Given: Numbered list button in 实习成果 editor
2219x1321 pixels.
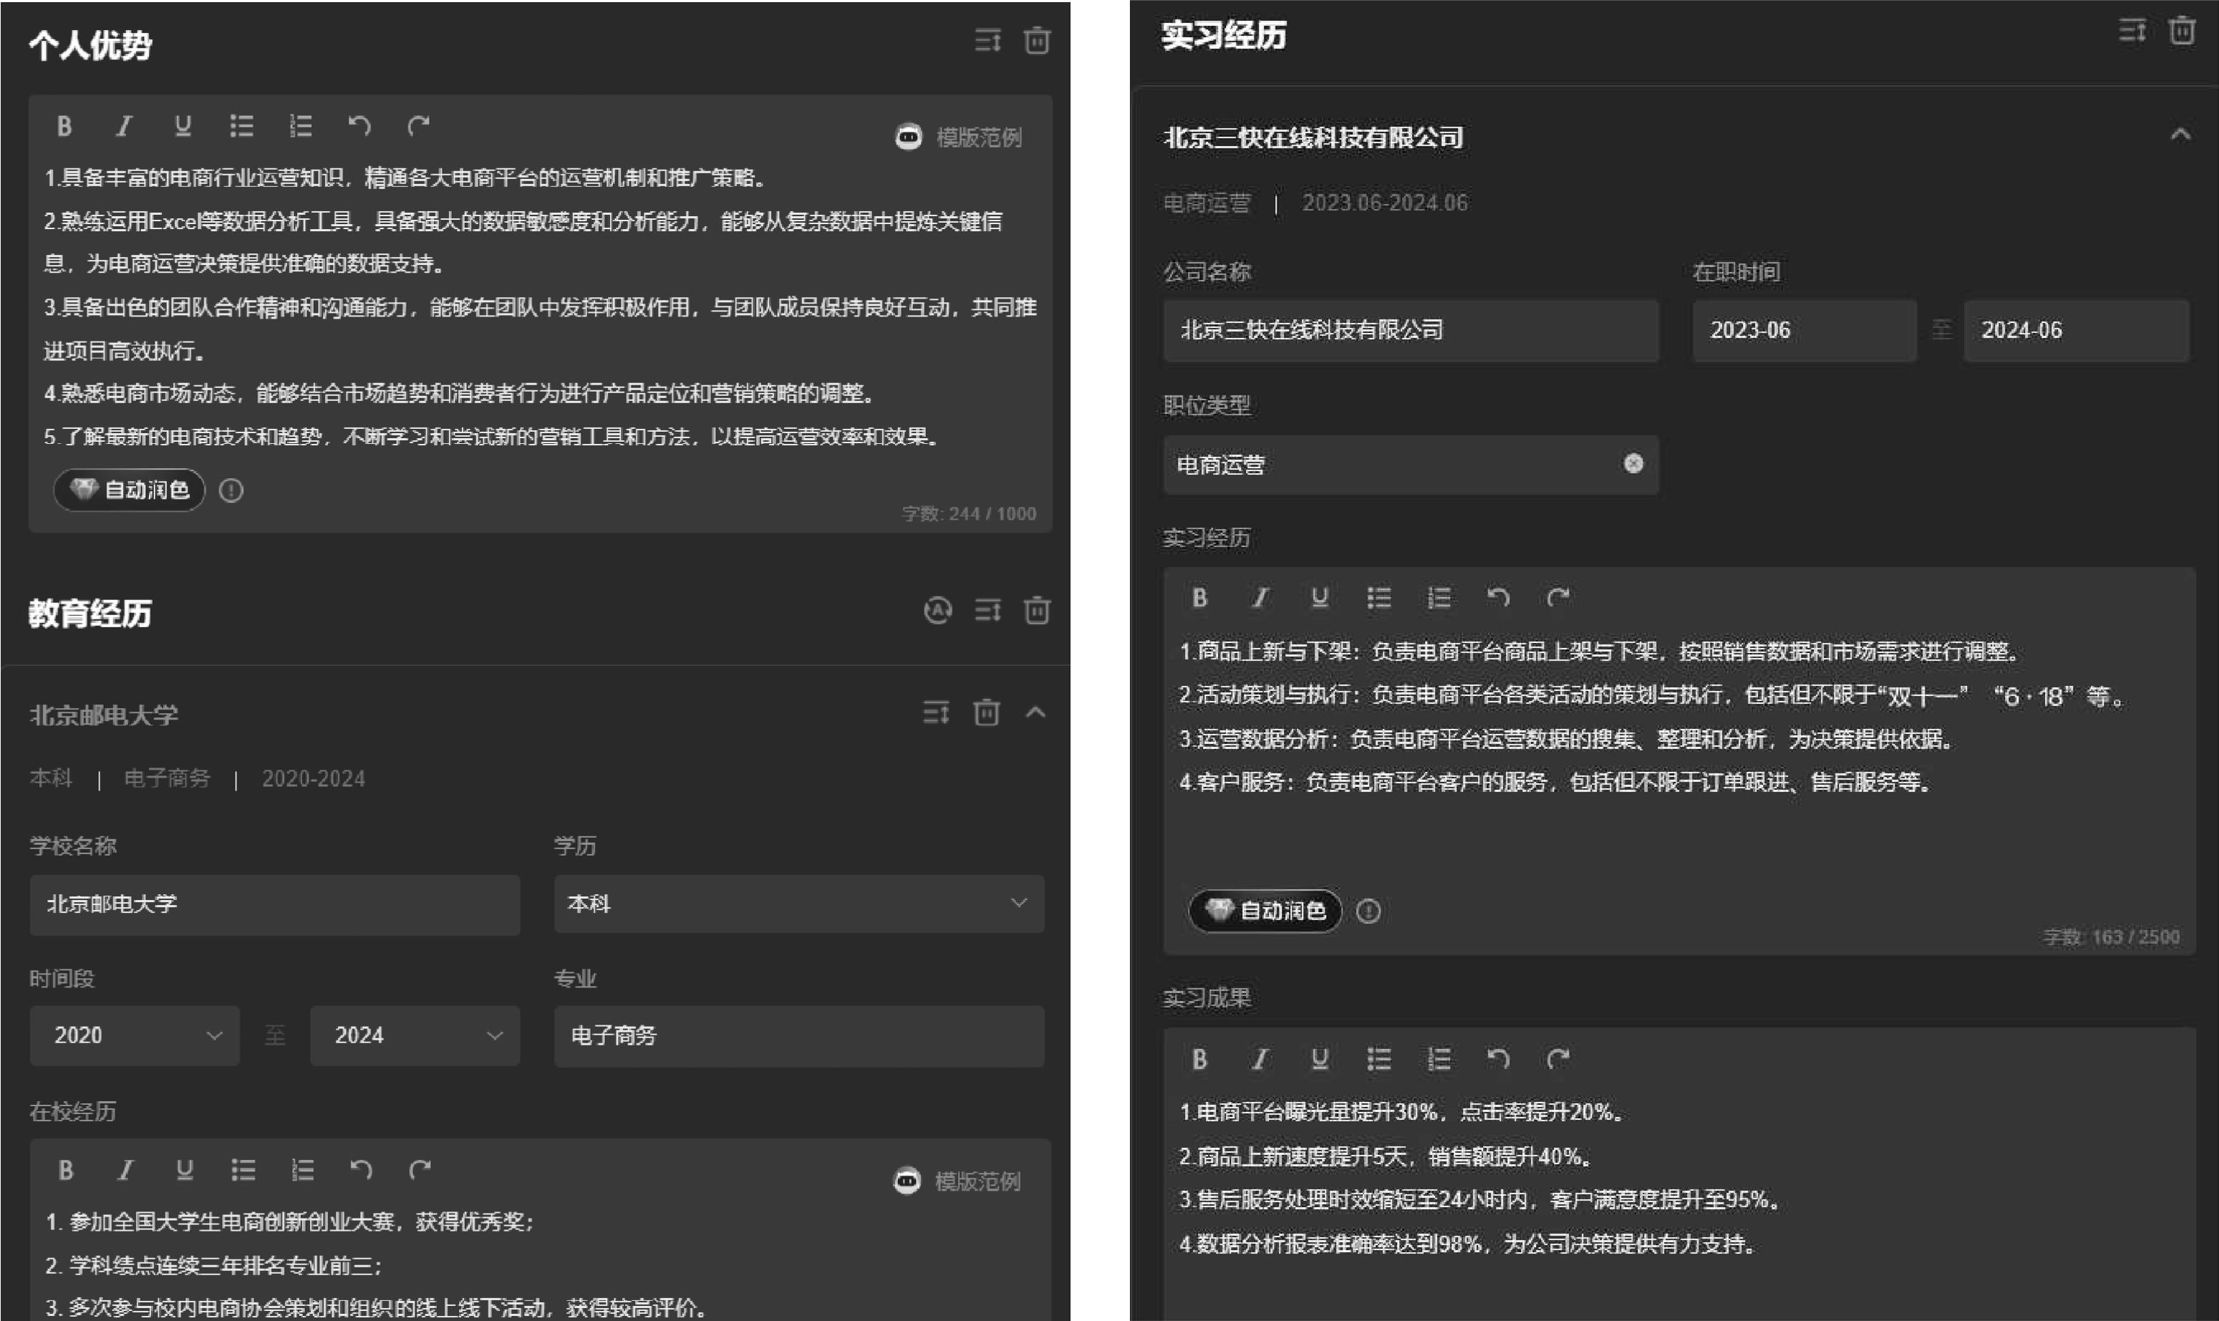Looking at the screenshot, I should [1439, 1059].
